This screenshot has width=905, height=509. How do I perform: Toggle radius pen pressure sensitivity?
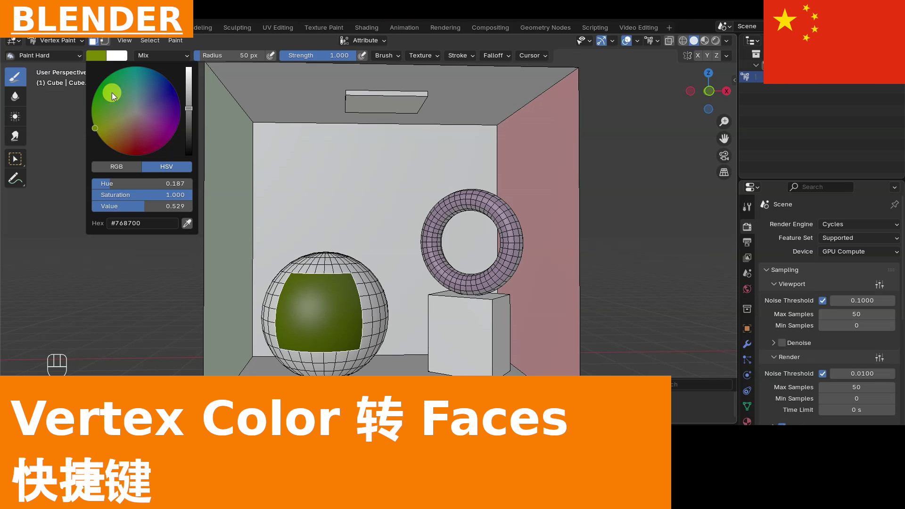point(271,56)
